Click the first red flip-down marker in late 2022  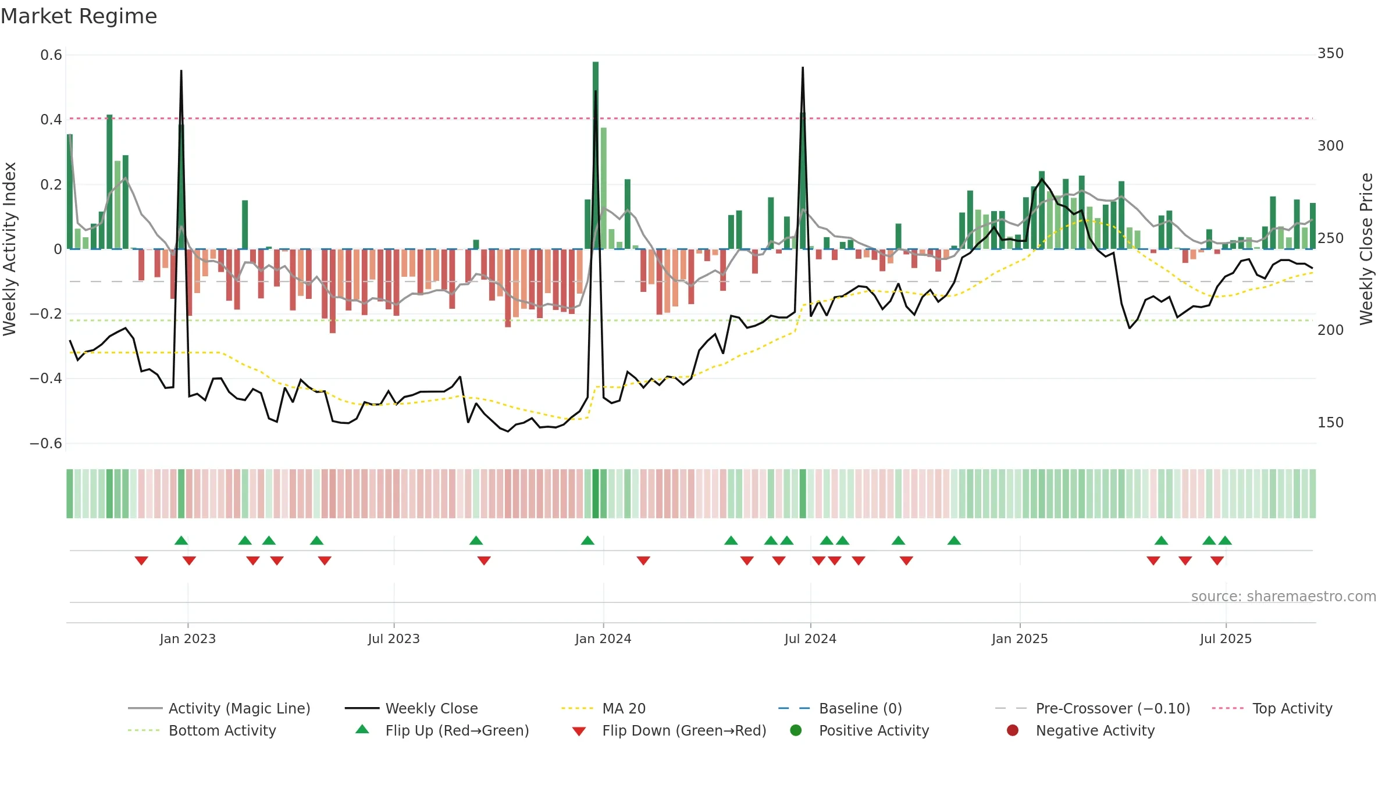[x=141, y=561]
